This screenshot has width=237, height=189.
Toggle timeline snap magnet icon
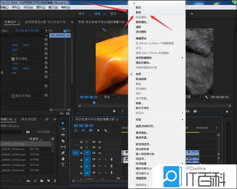pos(83,130)
